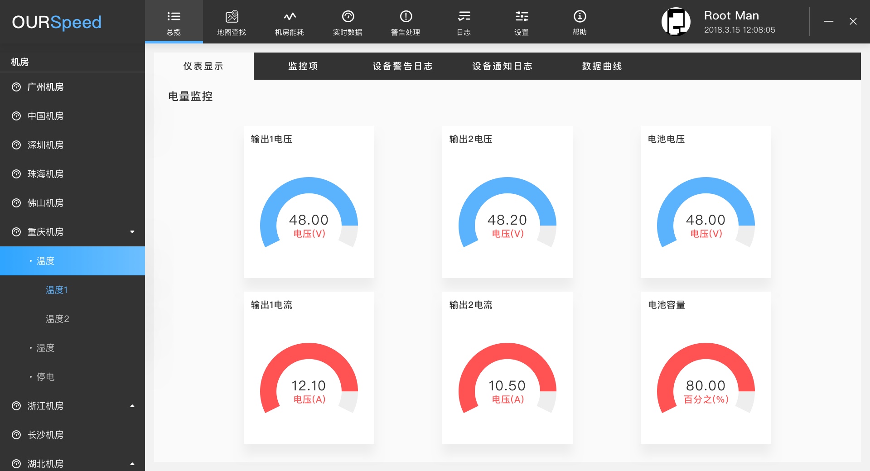Select 广州机房 in the room list
The height and width of the screenshot is (471, 870).
pyautogui.click(x=45, y=87)
